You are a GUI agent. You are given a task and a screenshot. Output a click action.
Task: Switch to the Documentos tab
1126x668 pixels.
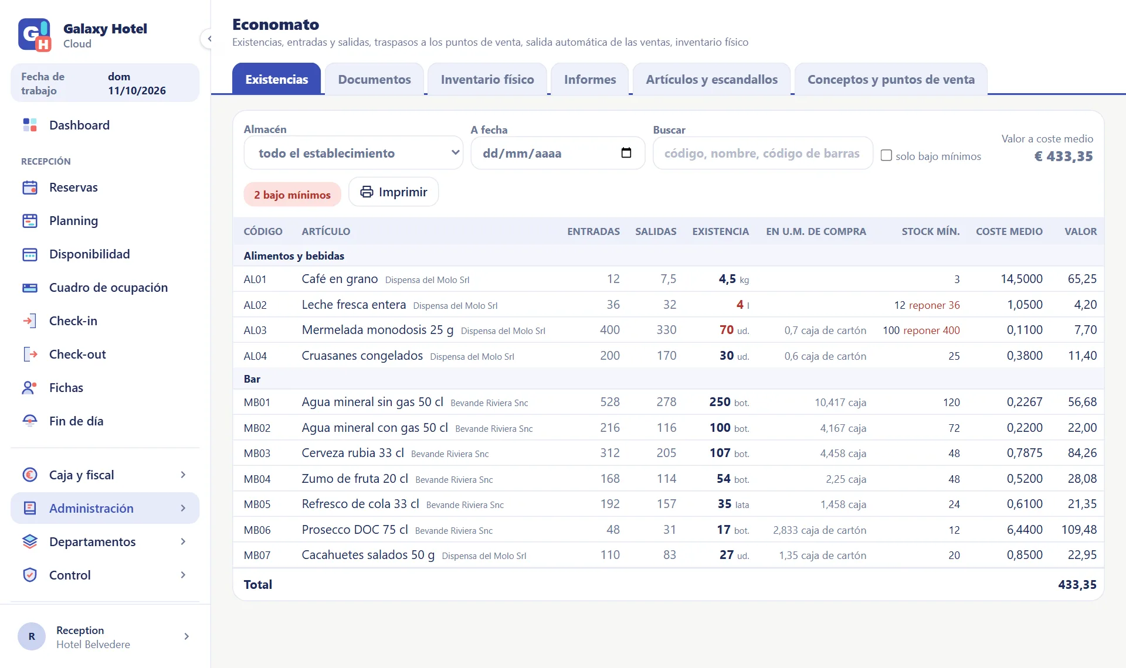pos(374,79)
